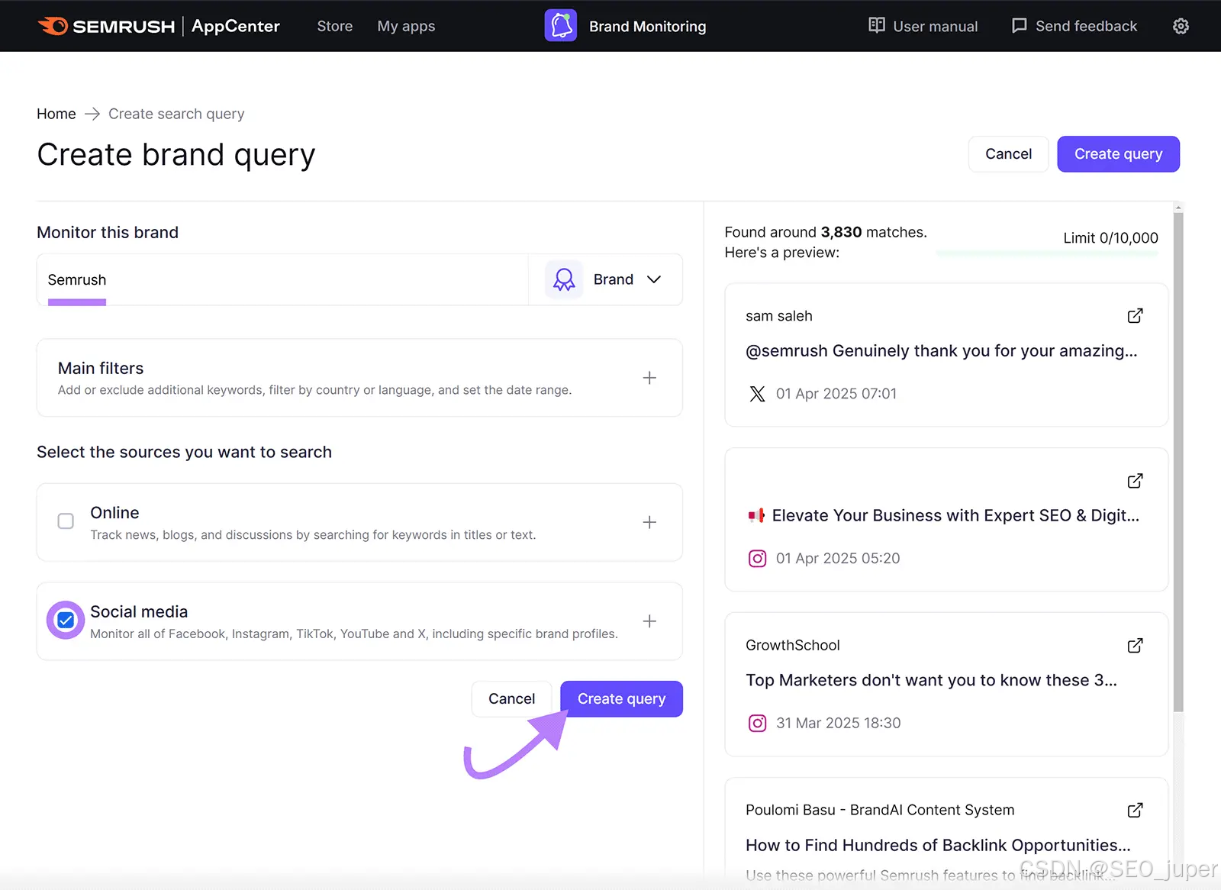Click the Brand Monitoring app title
Viewport: 1221px width, 890px height.
tap(647, 26)
